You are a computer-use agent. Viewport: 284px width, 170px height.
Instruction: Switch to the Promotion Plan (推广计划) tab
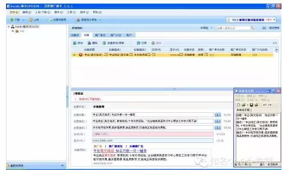pos(116,35)
